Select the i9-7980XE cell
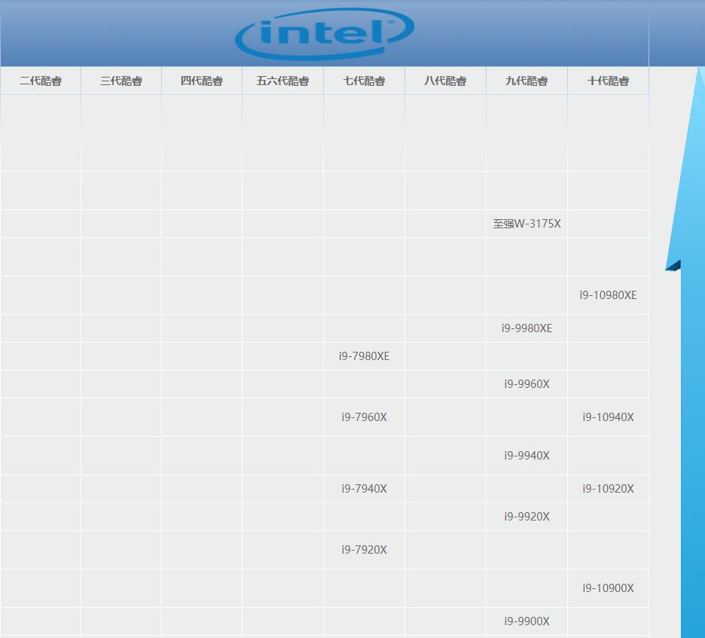 click(x=364, y=356)
